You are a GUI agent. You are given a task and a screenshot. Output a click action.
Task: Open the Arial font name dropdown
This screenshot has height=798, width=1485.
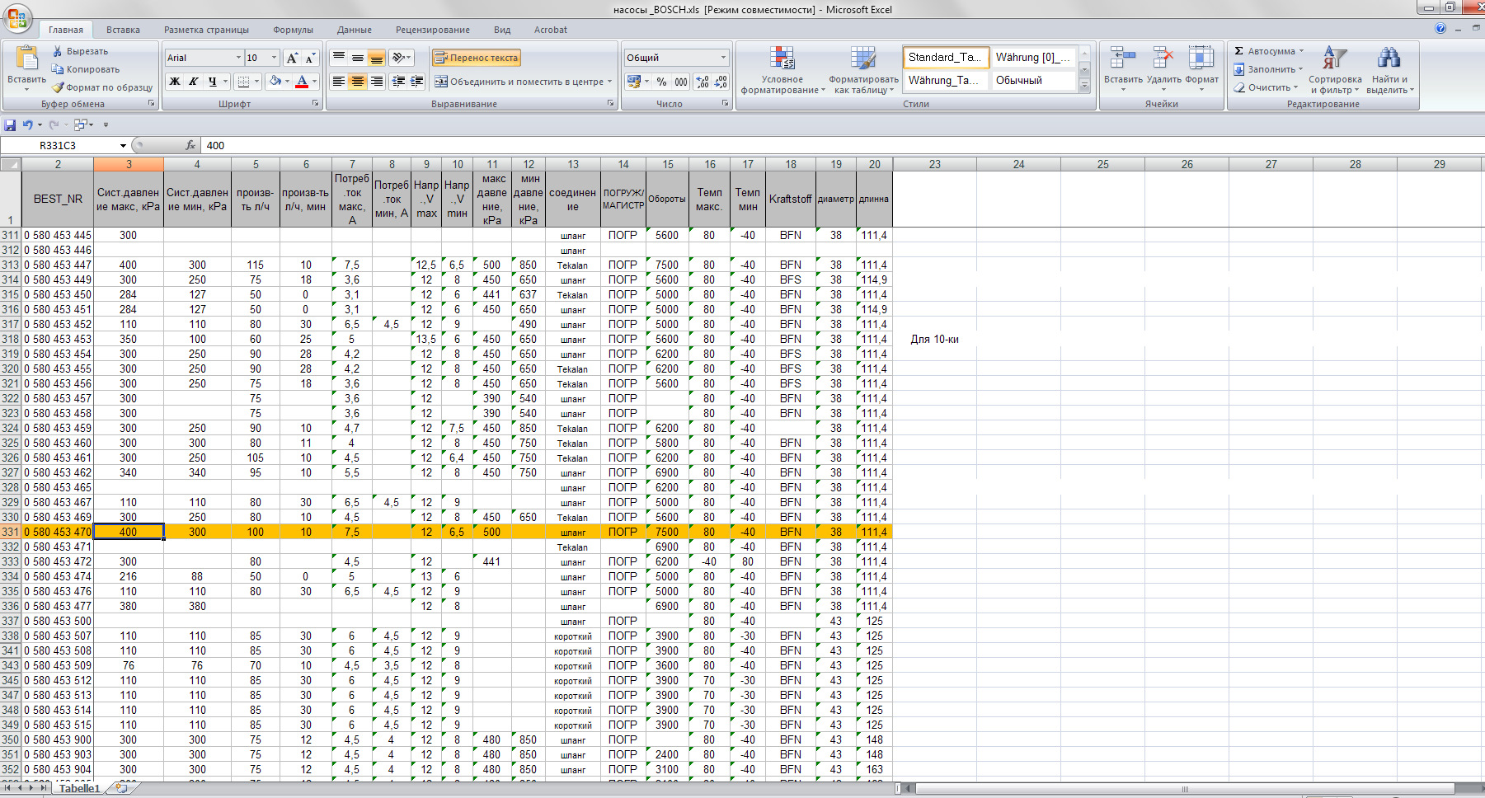pos(239,58)
